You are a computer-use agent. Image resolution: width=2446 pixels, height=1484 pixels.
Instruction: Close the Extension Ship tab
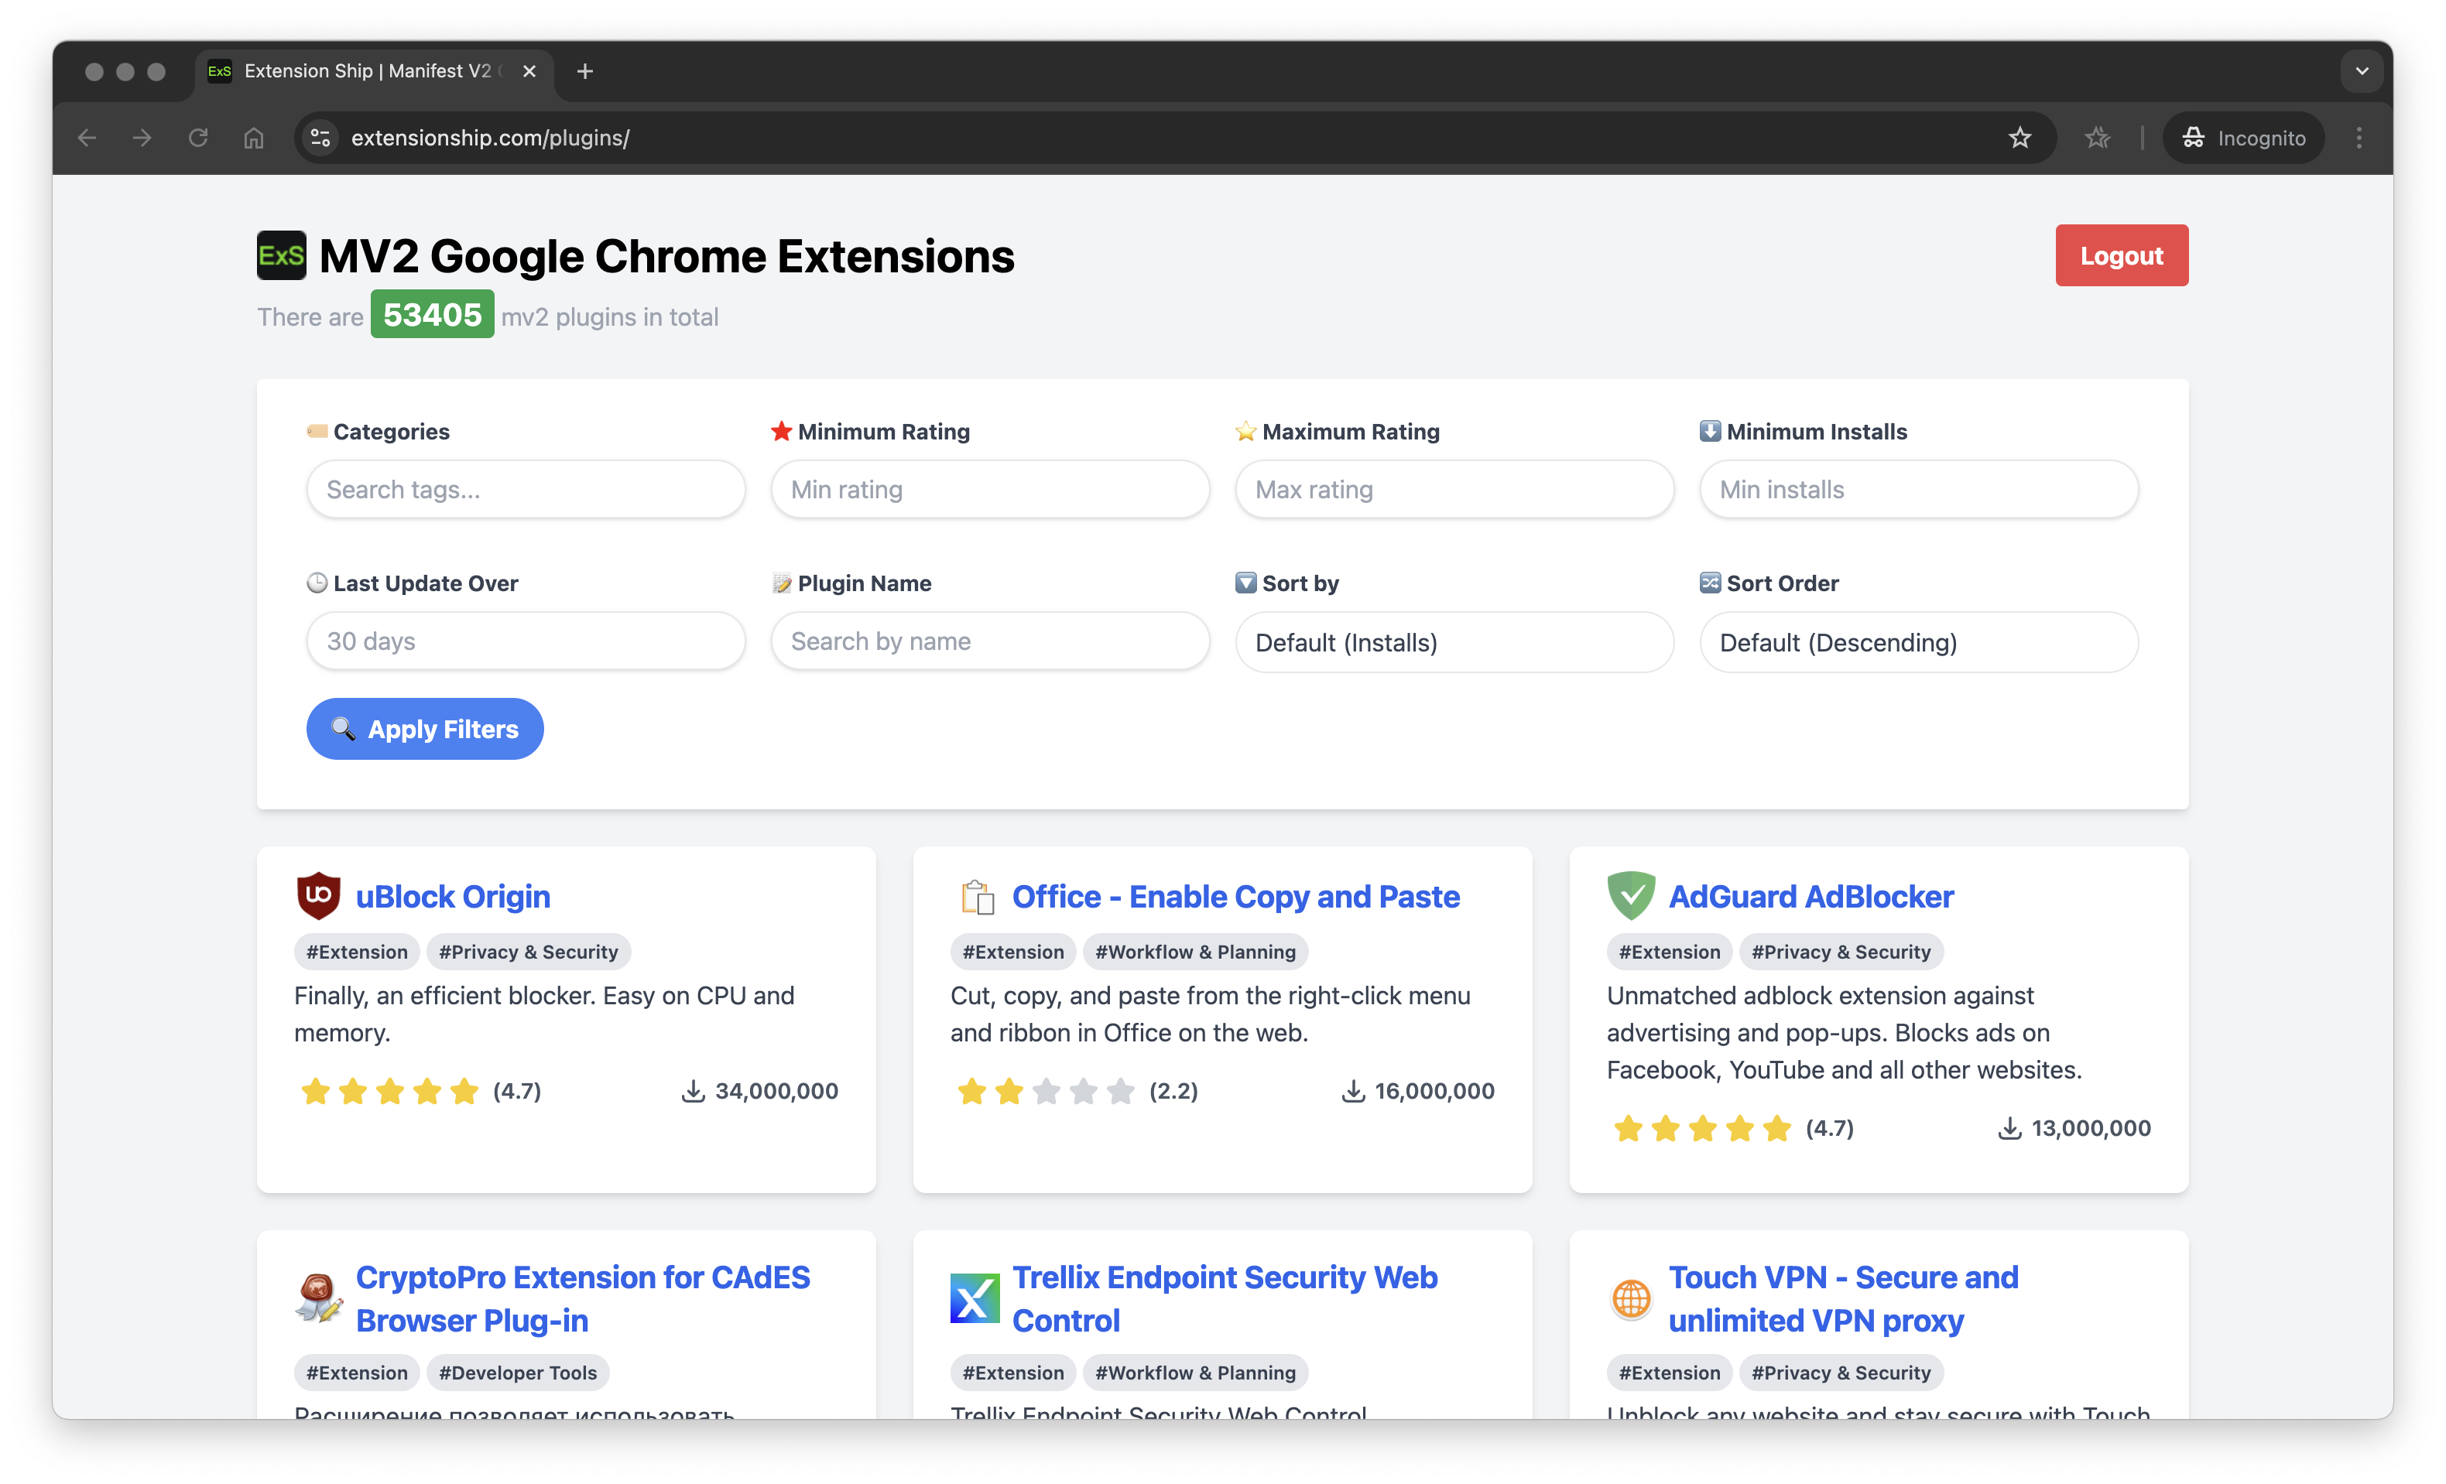(x=529, y=71)
